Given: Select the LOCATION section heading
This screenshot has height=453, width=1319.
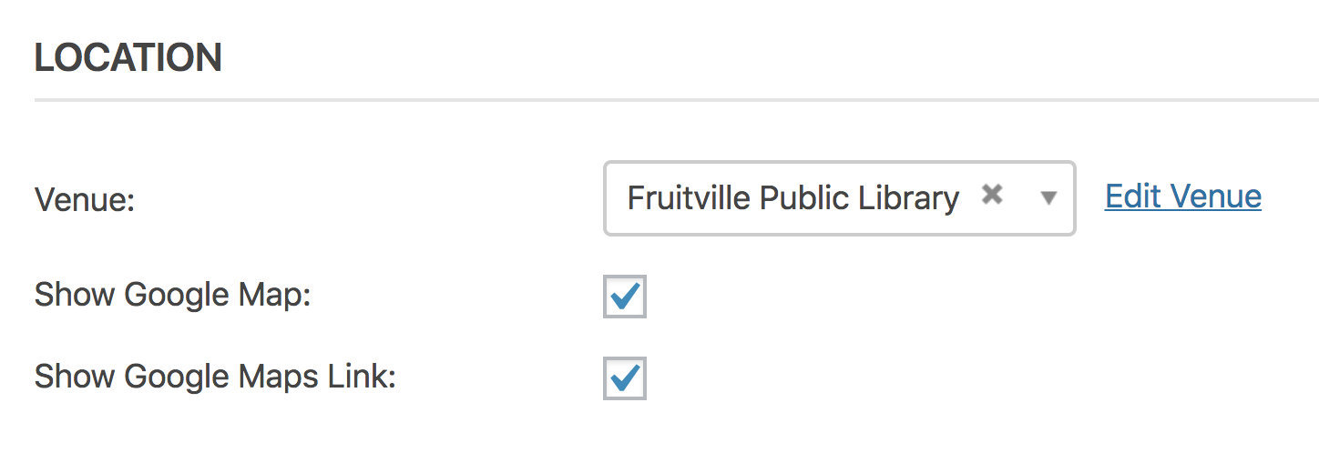Looking at the screenshot, I should [128, 58].
